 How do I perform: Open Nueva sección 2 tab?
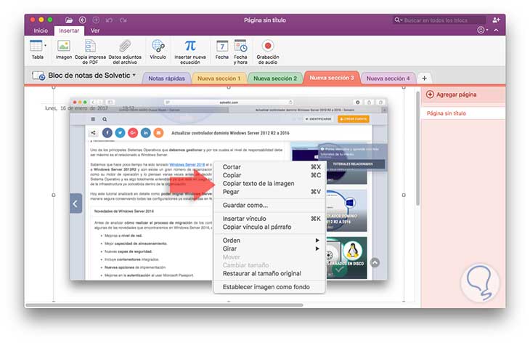[275, 78]
